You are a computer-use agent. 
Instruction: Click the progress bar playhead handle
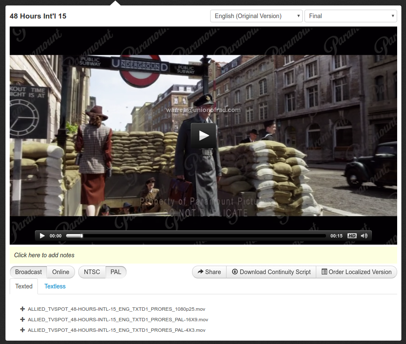82,236
